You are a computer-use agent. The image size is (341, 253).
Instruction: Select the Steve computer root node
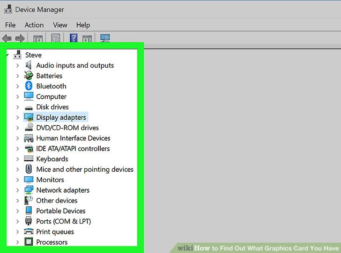(x=33, y=55)
